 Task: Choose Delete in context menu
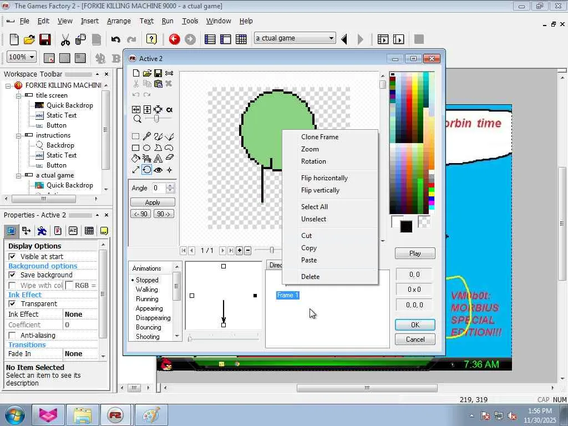click(310, 277)
